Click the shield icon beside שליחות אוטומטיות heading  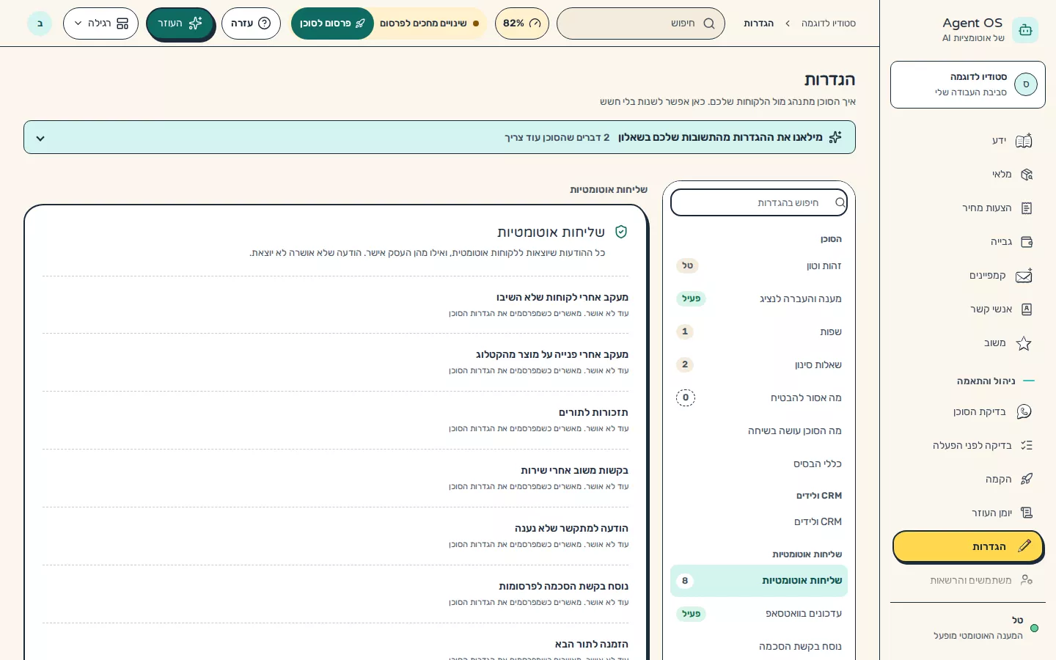[x=621, y=232]
